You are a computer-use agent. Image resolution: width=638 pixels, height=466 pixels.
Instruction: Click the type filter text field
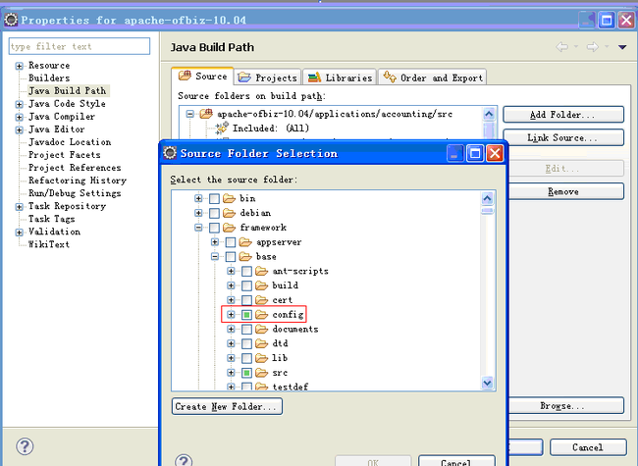pyautogui.click(x=80, y=46)
